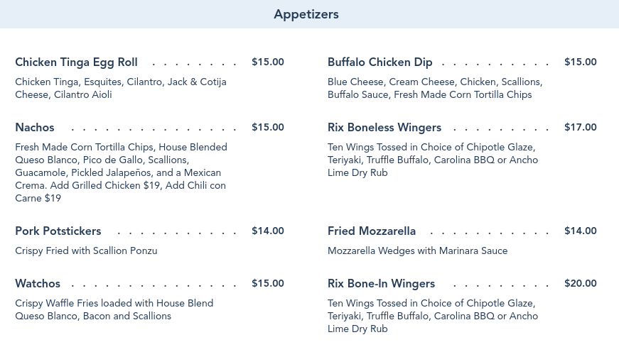Click the Crispy Waffle Fries description
Viewport: 619px width, 347px height.
point(114,309)
